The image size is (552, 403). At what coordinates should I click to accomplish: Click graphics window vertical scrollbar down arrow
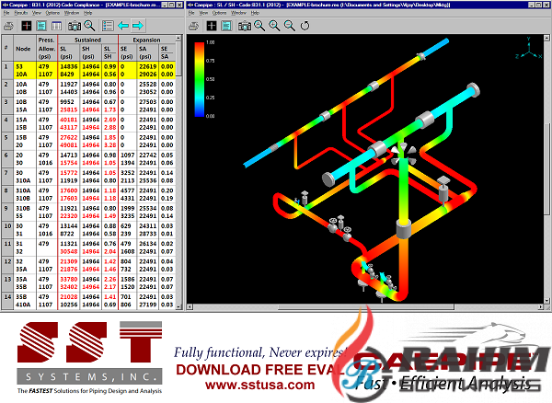pyautogui.click(x=547, y=301)
